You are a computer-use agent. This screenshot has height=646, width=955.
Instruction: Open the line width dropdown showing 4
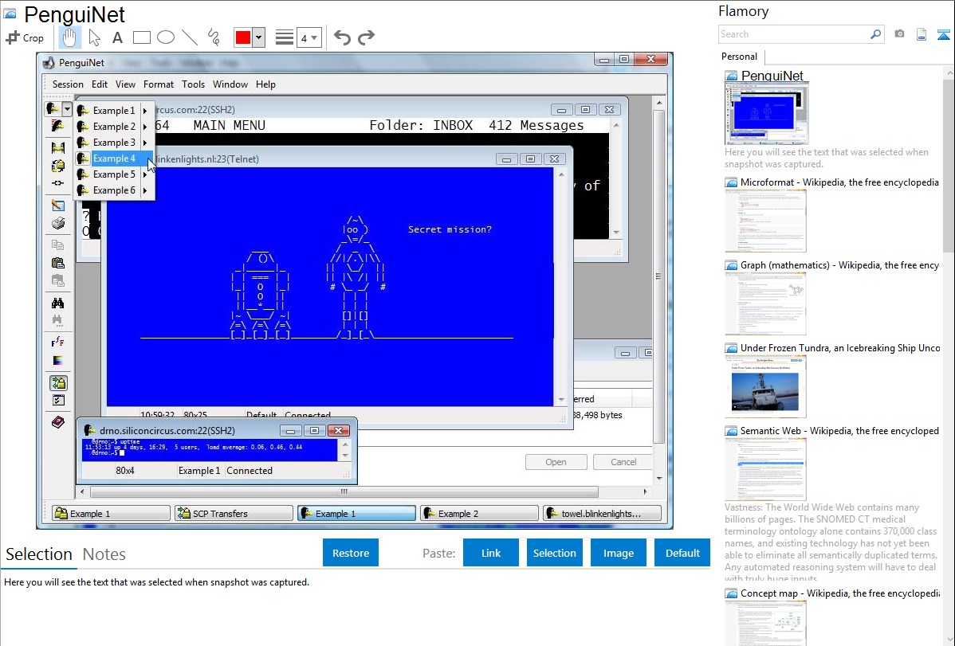309,38
